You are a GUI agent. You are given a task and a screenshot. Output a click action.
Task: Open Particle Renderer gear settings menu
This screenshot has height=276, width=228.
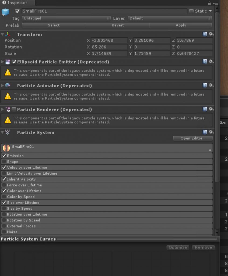(x=211, y=109)
